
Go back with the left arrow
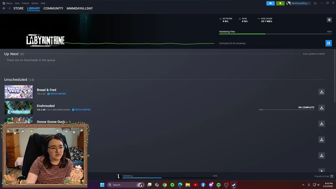(x=4, y=8)
